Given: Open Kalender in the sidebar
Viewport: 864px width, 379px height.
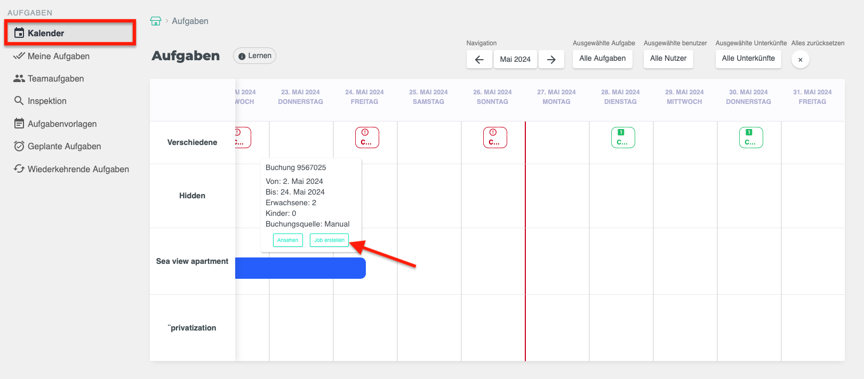Looking at the screenshot, I should [46, 33].
